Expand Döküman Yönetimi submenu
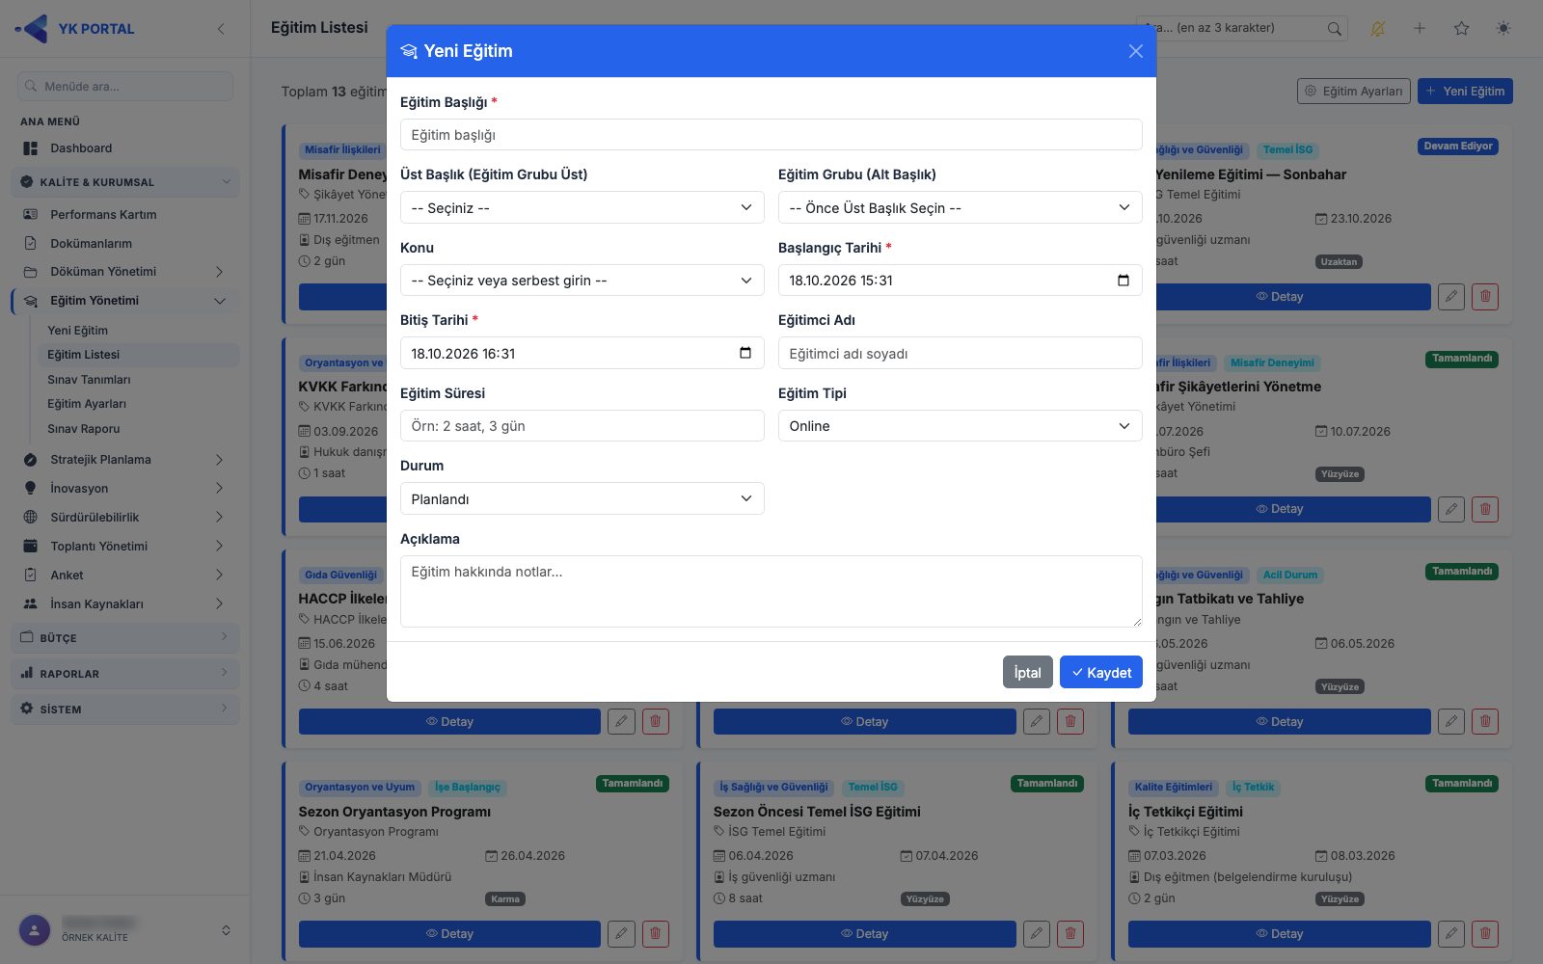The image size is (1543, 964). [x=125, y=272]
